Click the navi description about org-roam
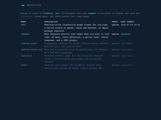The image size is (161, 120). click(x=76, y=28)
